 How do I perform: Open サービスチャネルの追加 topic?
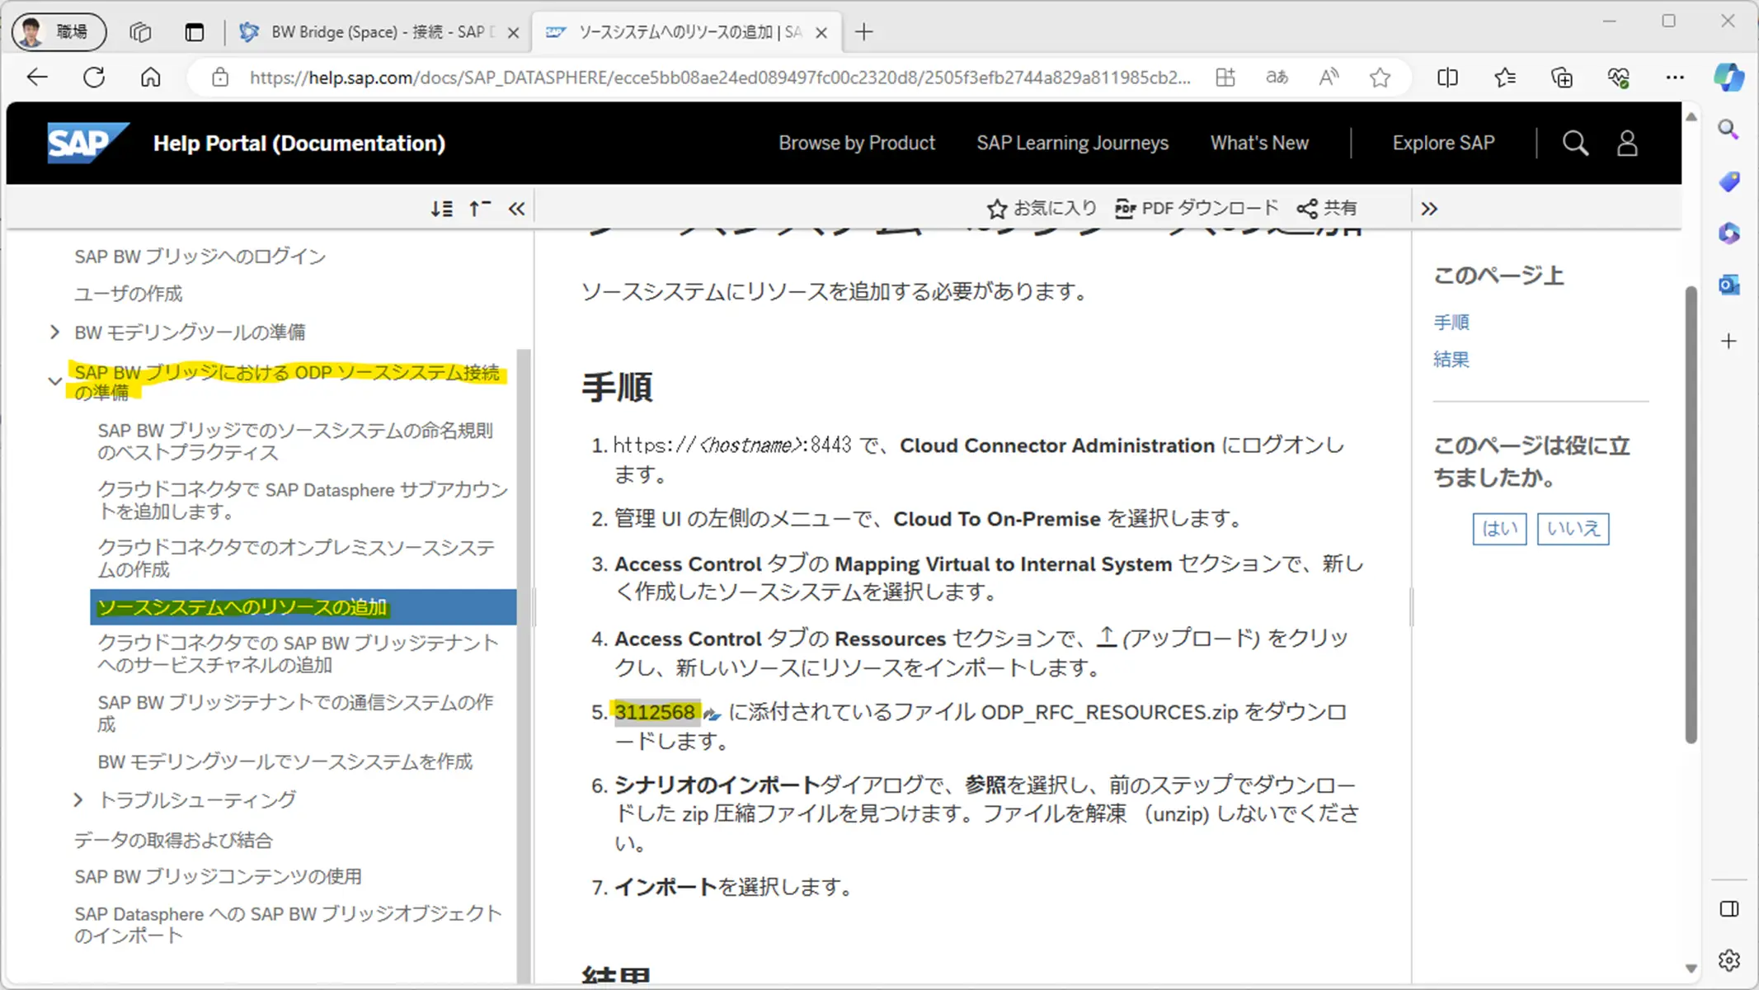(x=298, y=654)
